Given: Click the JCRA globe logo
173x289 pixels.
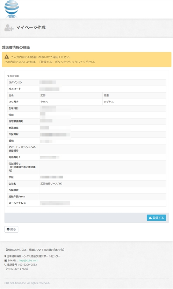Looking at the screenshot, I should [12, 9].
